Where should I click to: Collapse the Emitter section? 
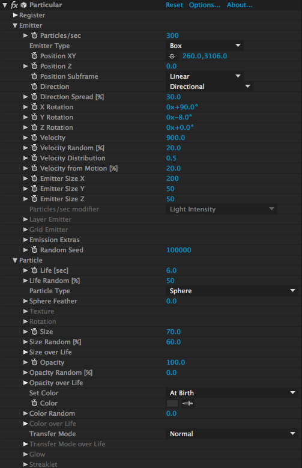[15, 25]
